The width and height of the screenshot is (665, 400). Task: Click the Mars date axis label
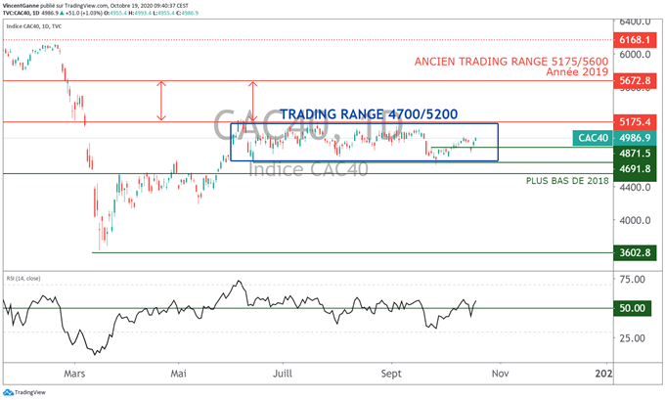pos(74,374)
